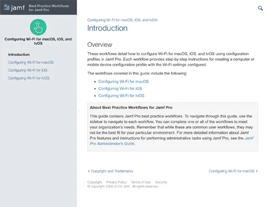
Task: Open the search magnifier icon
Action: click(260, 8)
